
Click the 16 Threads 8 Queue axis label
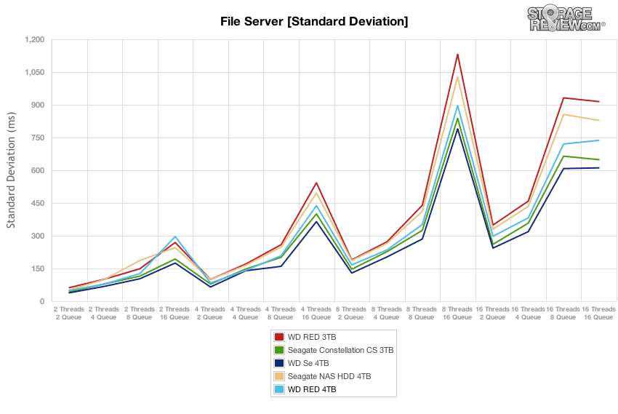point(563,313)
